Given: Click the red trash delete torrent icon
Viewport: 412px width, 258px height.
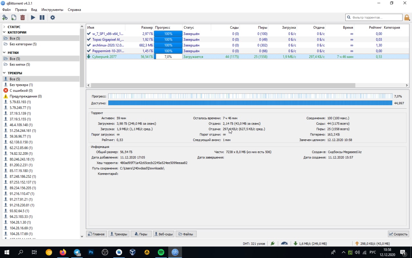Looking at the screenshot, I should (23, 18).
